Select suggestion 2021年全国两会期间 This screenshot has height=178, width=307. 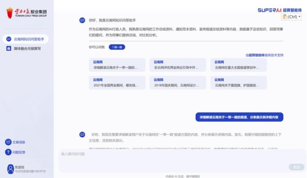pyautogui.click(x=117, y=83)
